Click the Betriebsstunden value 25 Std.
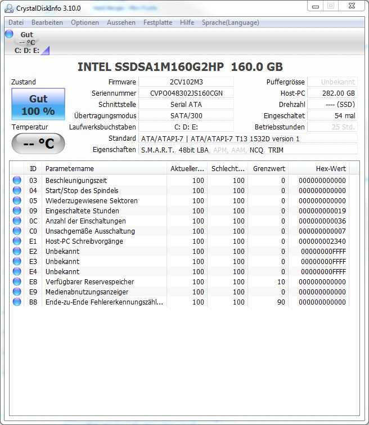The width and height of the screenshot is (369, 425). [x=332, y=127]
